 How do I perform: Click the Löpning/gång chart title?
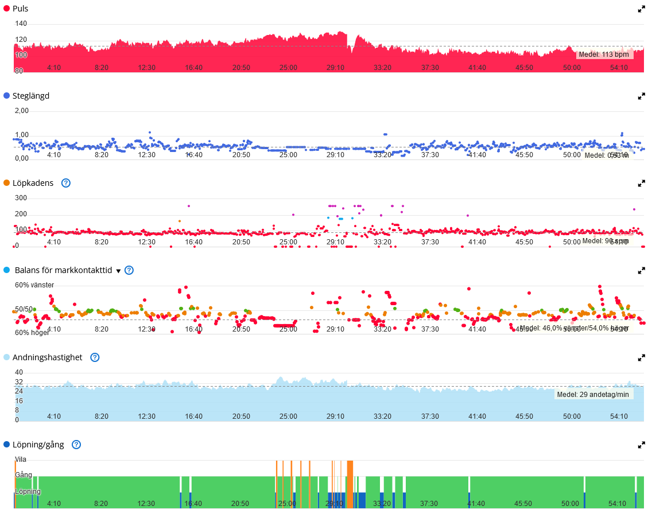[38, 445]
